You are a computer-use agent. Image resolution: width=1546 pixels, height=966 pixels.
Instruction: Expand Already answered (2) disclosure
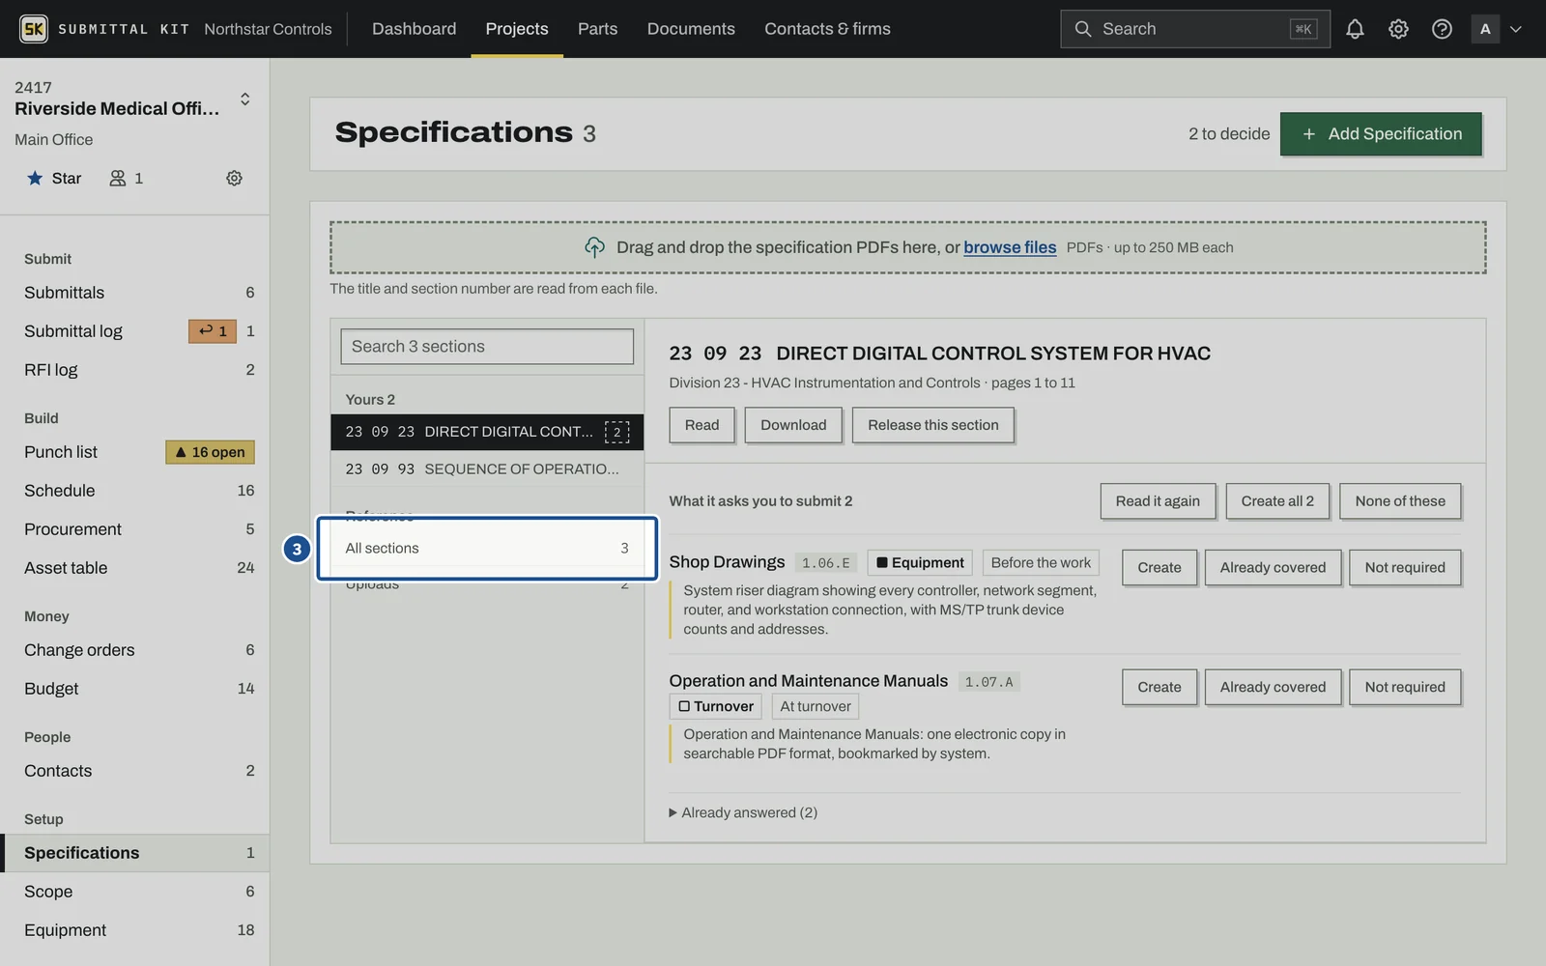(743, 812)
